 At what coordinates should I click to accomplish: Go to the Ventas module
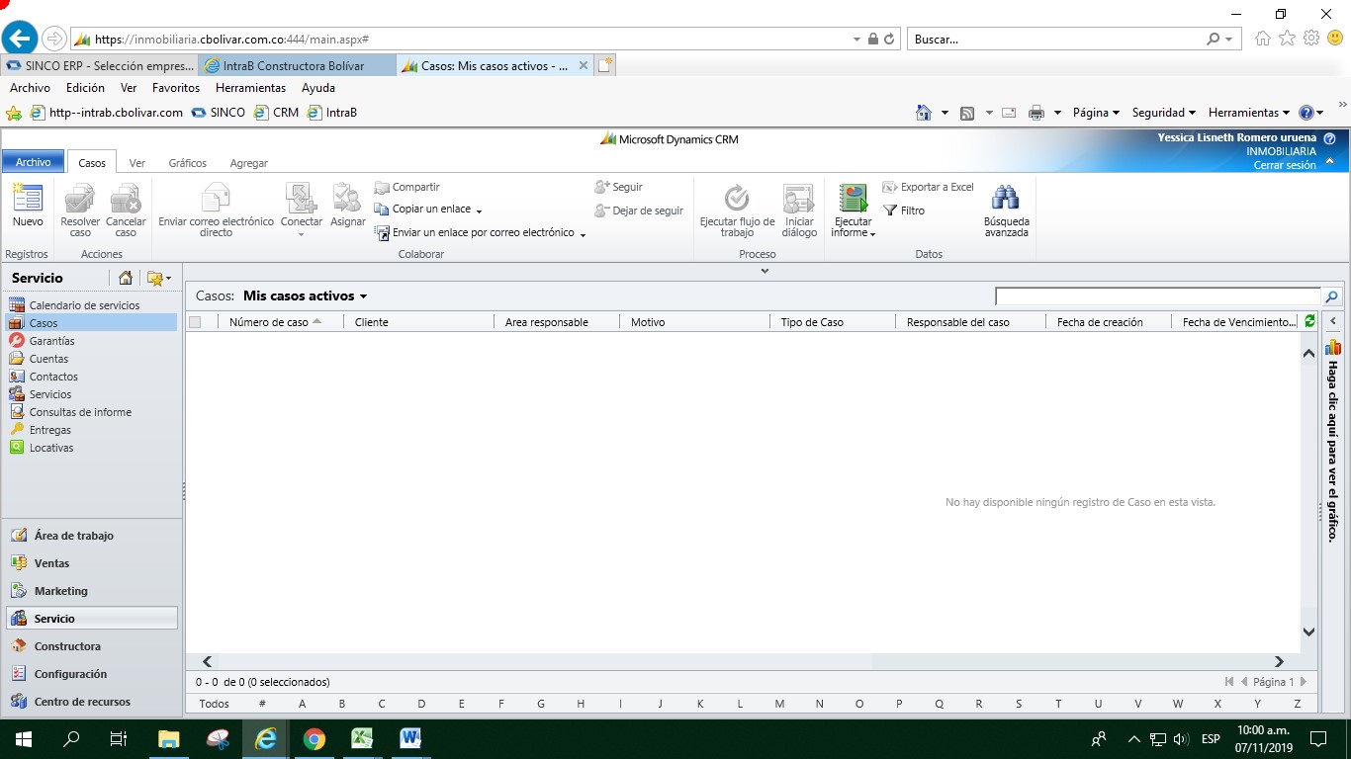click(51, 563)
